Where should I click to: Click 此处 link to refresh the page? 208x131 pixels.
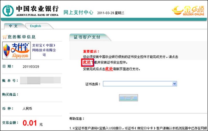point(109,69)
